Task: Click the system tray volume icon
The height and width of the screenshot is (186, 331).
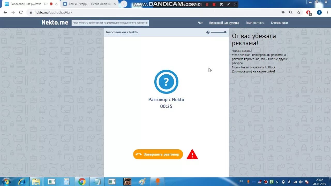Action: coord(301,182)
